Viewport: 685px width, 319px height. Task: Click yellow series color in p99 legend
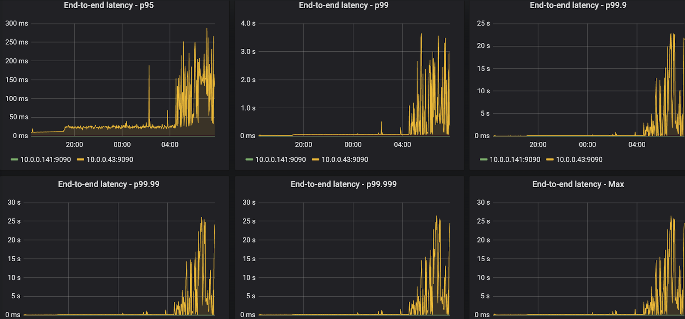pyautogui.click(x=316, y=160)
